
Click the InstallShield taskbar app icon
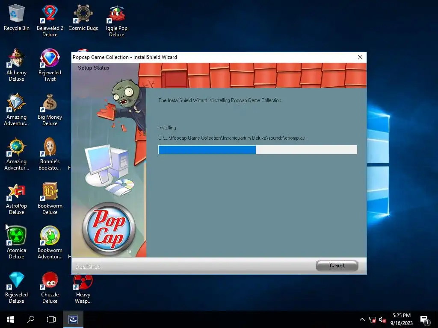click(x=73, y=319)
